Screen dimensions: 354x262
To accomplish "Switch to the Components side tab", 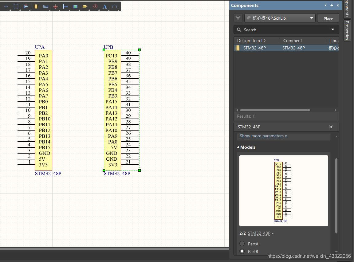I will [347, 9].
